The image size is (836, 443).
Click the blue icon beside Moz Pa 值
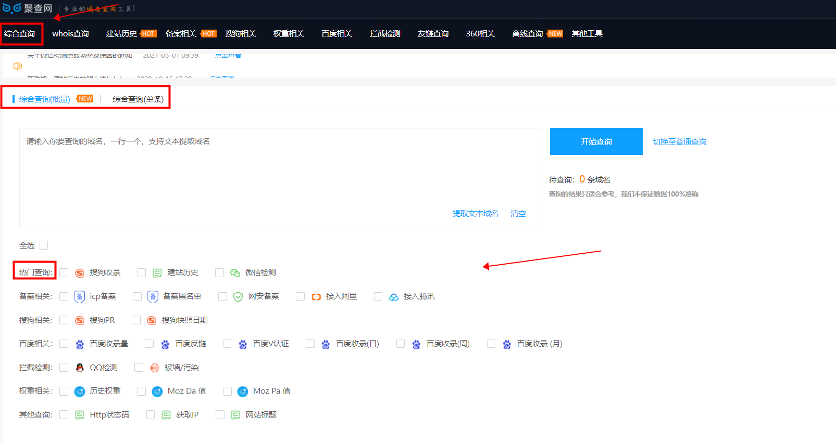pyautogui.click(x=243, y=392)
